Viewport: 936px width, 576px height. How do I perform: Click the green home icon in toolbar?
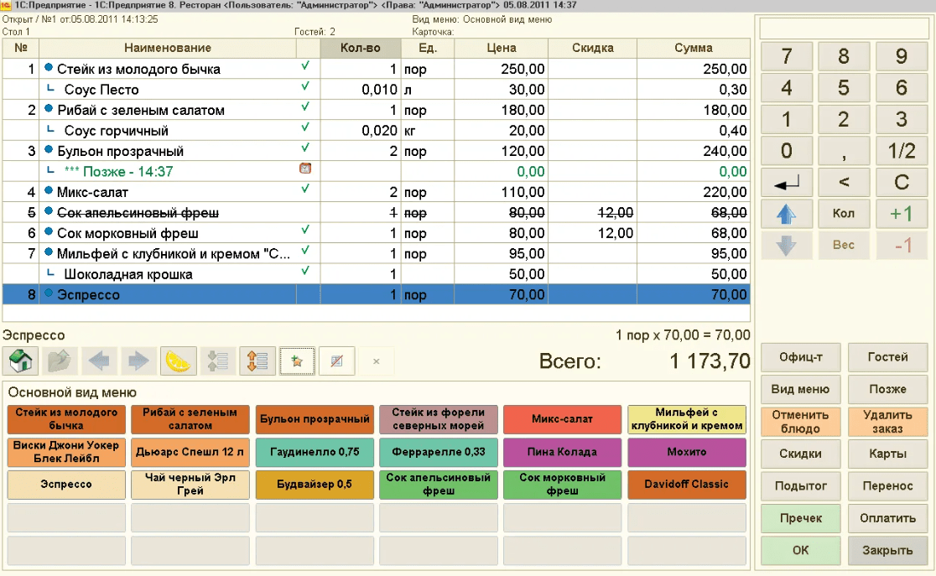(x=22, y=361)
